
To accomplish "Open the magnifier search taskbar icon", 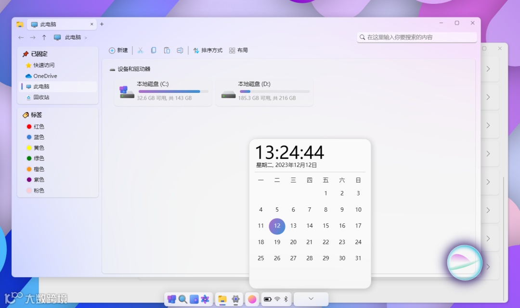I will [x=183, y=299].
